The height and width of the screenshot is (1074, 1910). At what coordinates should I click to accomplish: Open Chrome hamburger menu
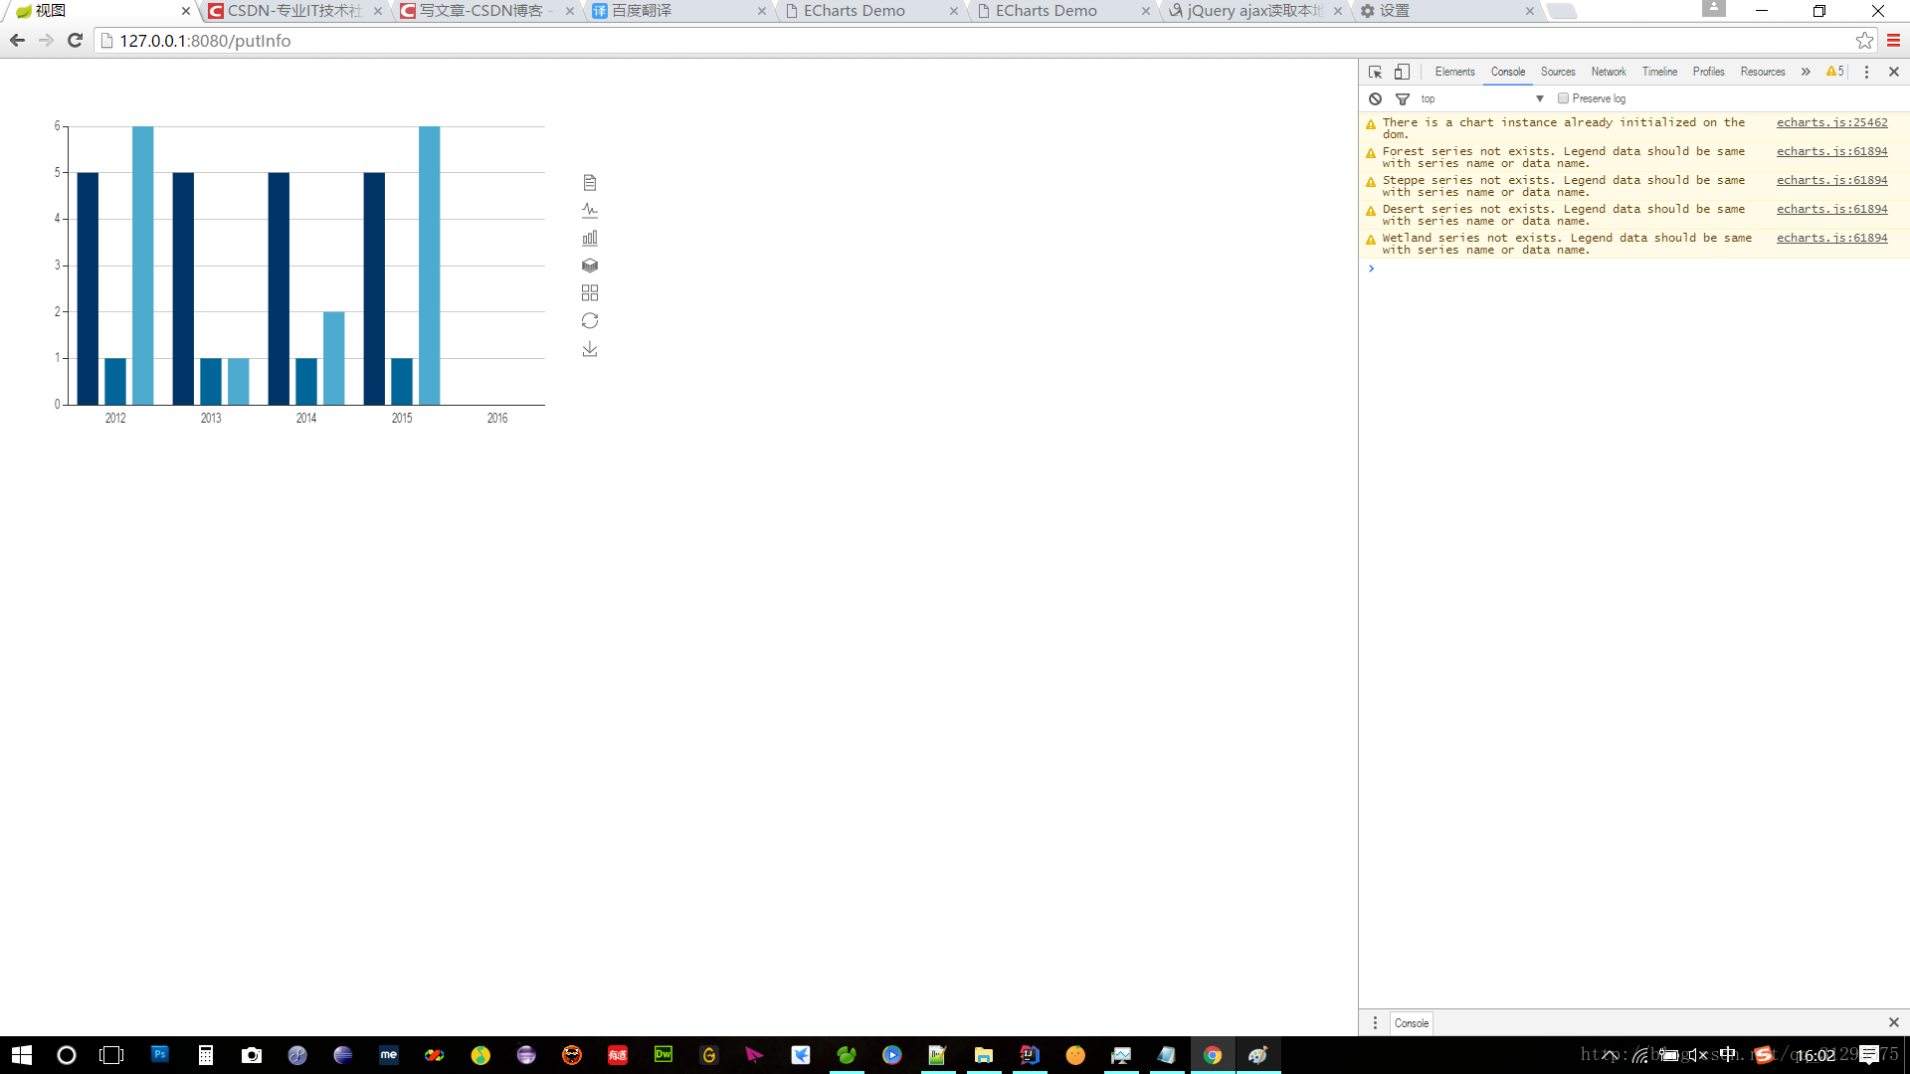(1893, 41)
